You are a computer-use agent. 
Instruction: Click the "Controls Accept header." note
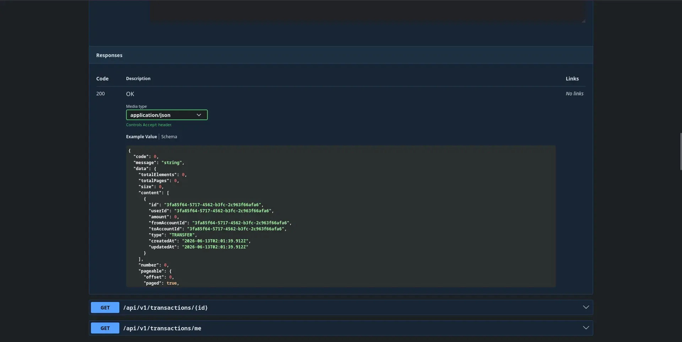point(149,125)
